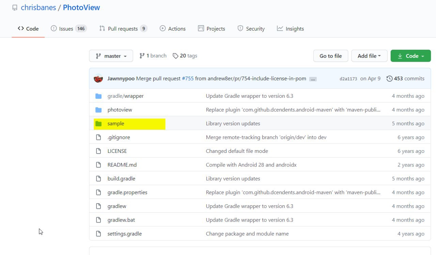
Task: View the Insights tab
Action: [x=291, y=29]
